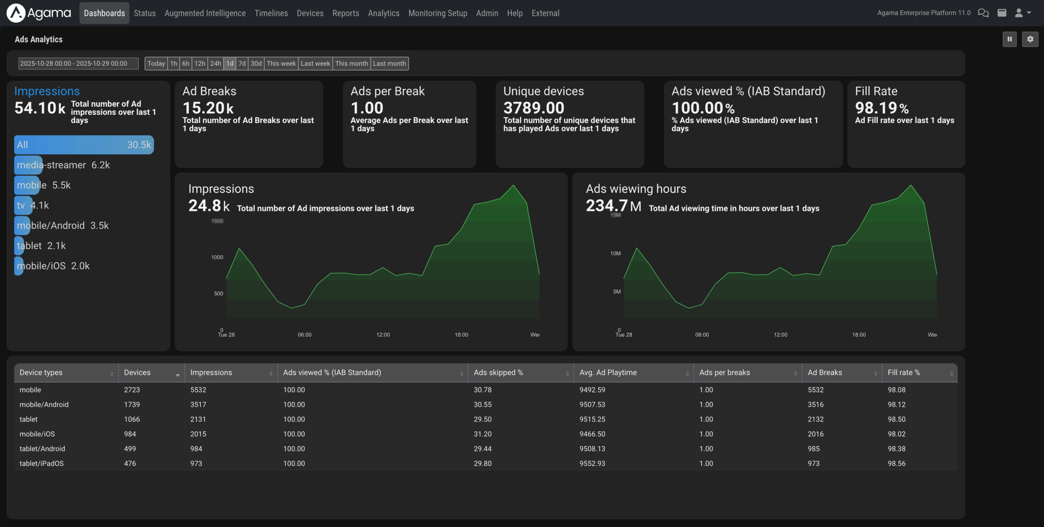This screenshot has height=527, width=1044.
Task: Open the Devices column sort dropdown
Action: pos(177,374)
